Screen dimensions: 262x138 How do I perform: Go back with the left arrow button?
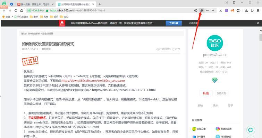tap(4, 10)
